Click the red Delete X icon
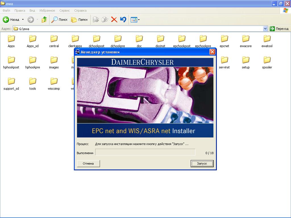Screen dimensions: 291x218 114,20
